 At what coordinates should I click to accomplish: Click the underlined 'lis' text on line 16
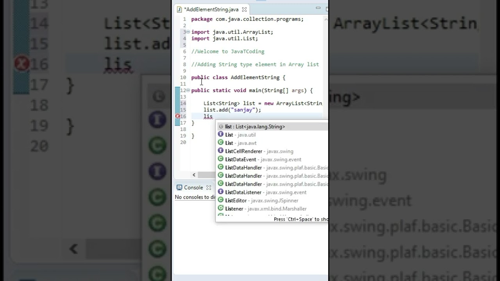click(208, 116)
